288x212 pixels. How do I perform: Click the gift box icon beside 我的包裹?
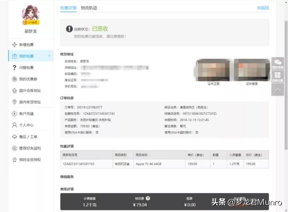click(14, 56)
